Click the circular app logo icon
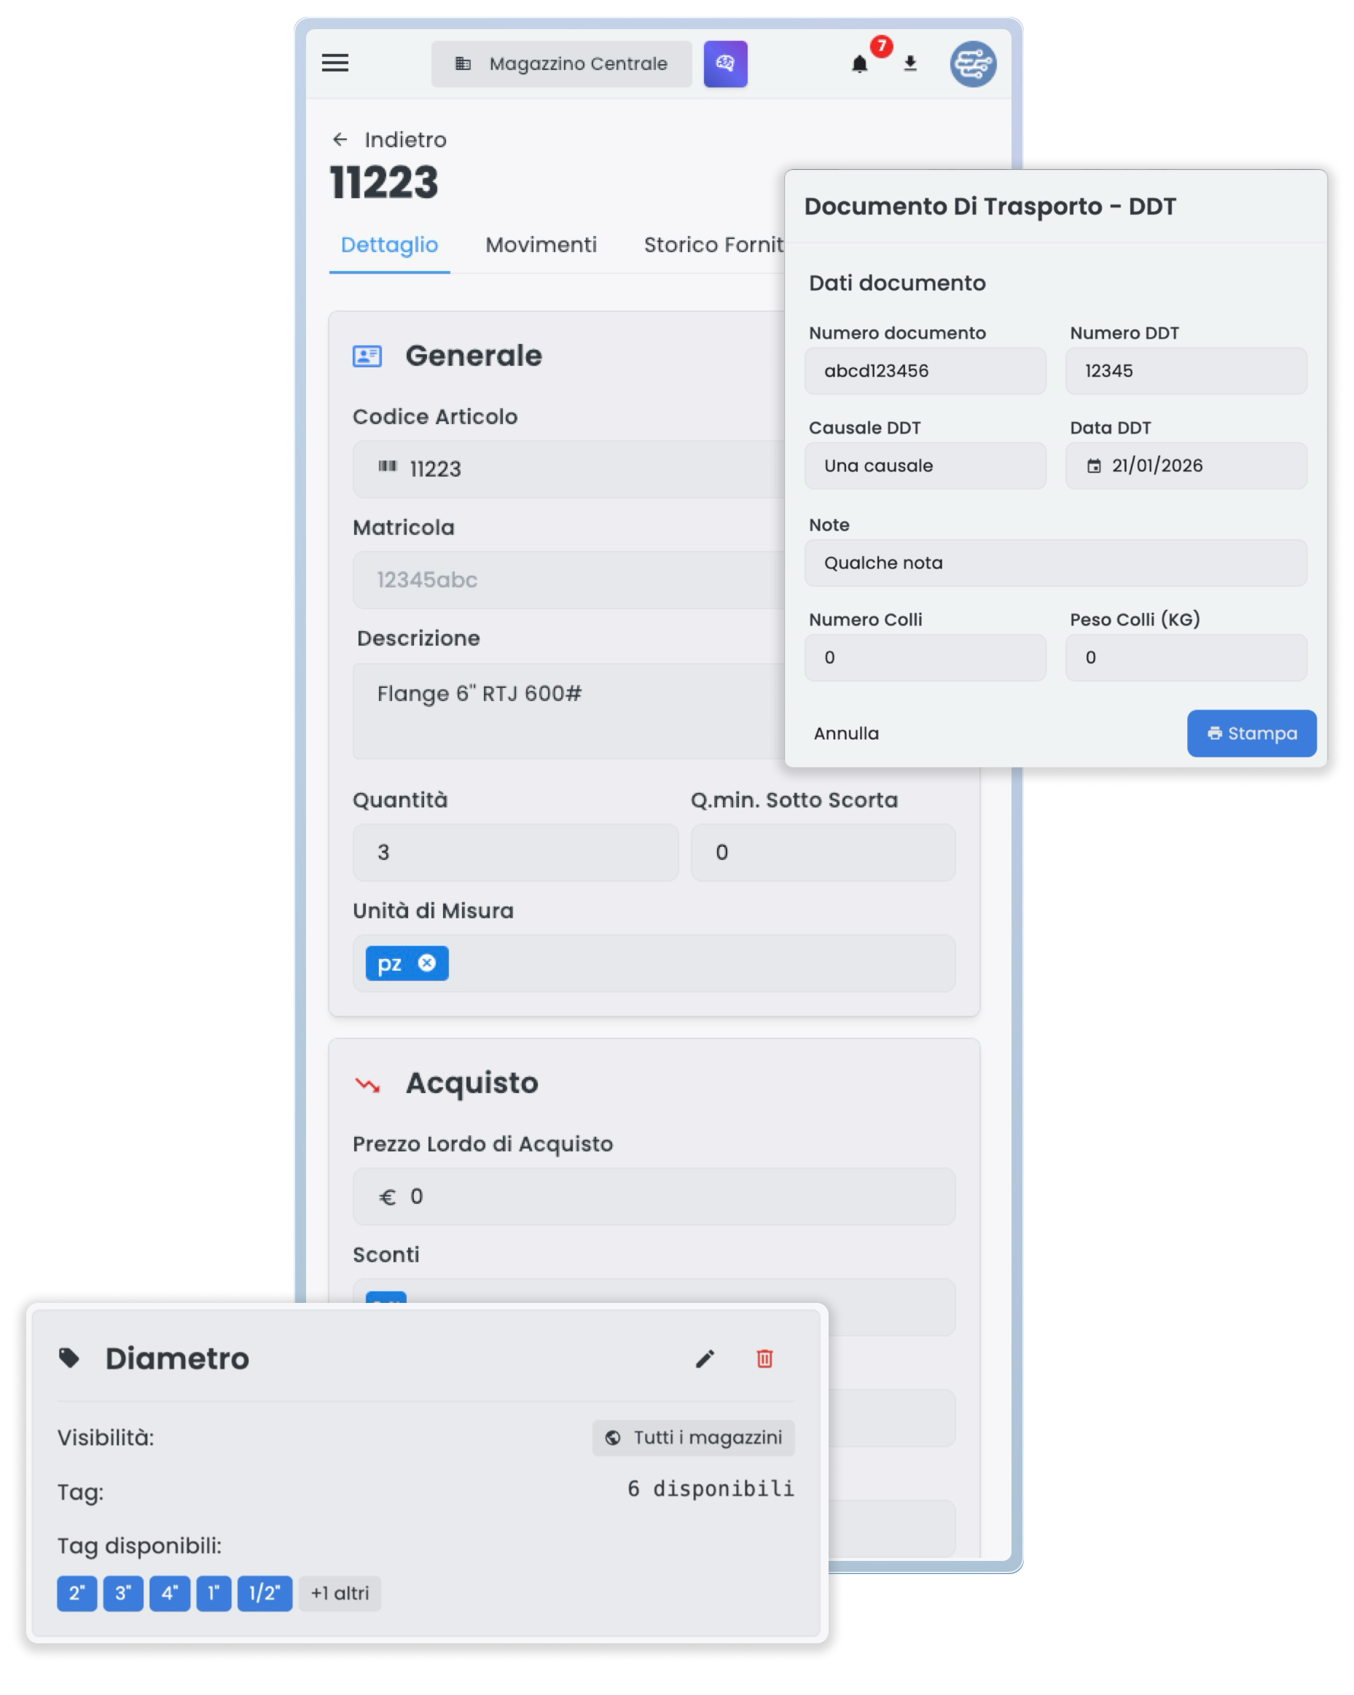This screenshot has width=1354, height=1695. 973,63
